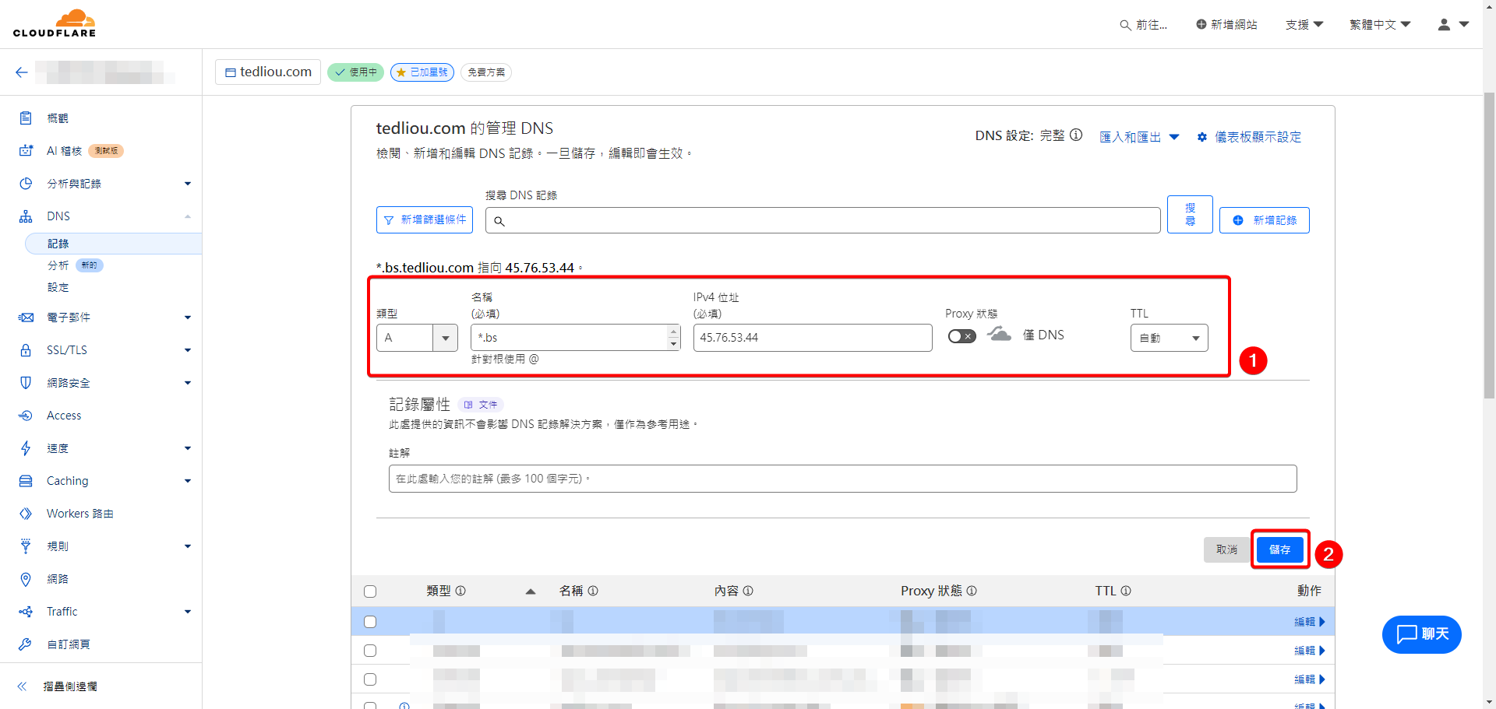Click the SSL/TLS lock icon
The height and width of the screenshot is (709, 1496).
tap(26, 350)
